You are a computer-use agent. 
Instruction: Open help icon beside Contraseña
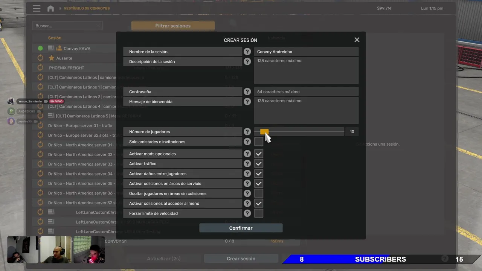click(x=247, y=91)
